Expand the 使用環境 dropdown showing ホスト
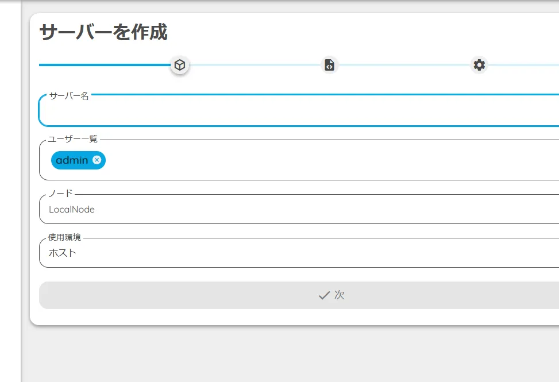Image resolution: width=559 pixels, height=382 pixels. (x=299, y=253)
